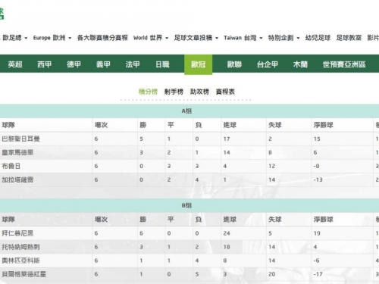Open the 賽程表 schedule

[x=225, y=92]
